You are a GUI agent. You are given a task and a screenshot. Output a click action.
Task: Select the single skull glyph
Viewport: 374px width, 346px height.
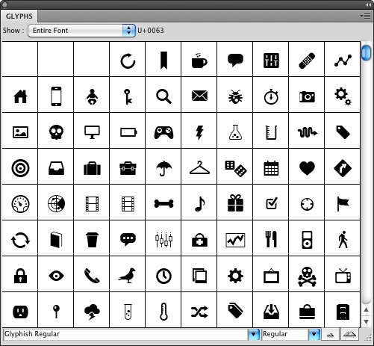pos(56,132)
